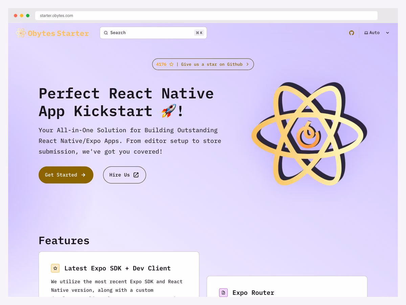Click the large golden React atom illustration
The width and height of the screenshot is (406, 305).
click(309, 134)
